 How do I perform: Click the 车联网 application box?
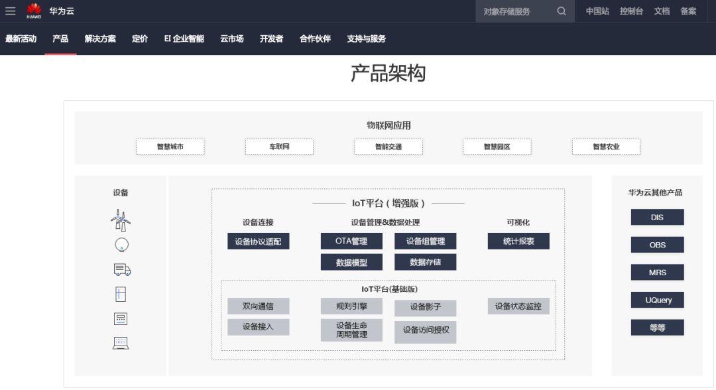[280, 147]
